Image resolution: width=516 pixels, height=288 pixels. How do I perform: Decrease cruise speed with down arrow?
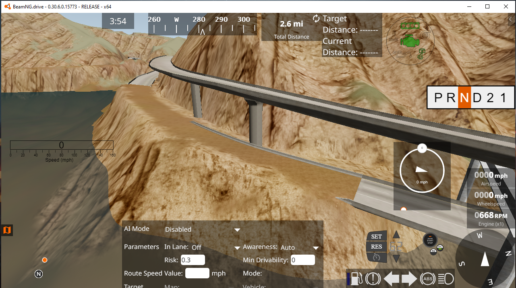(396, 259)
